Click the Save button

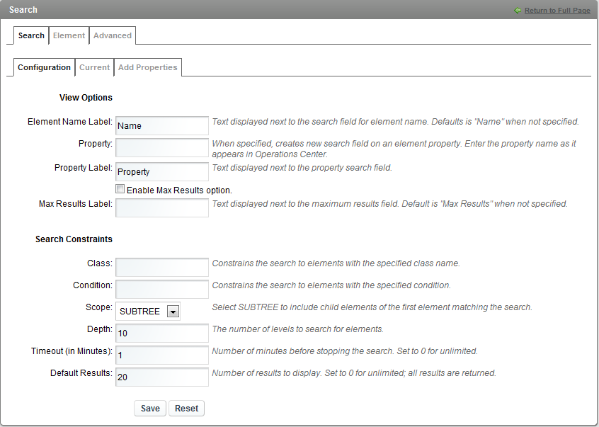pyautogui.click(x=150, y=409)
